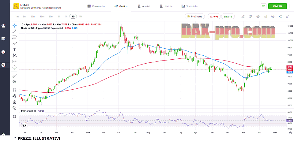Select the chart patterns tool
The image size is (294, 141).
click(x=14, y=55)
